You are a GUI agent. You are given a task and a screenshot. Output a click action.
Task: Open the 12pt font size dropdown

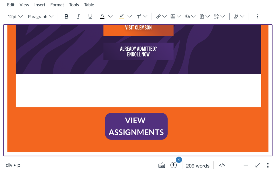pyautogui.click(x=15, y=16)
